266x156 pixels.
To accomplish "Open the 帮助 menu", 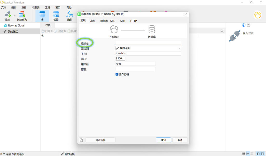I will click(69, 8).
